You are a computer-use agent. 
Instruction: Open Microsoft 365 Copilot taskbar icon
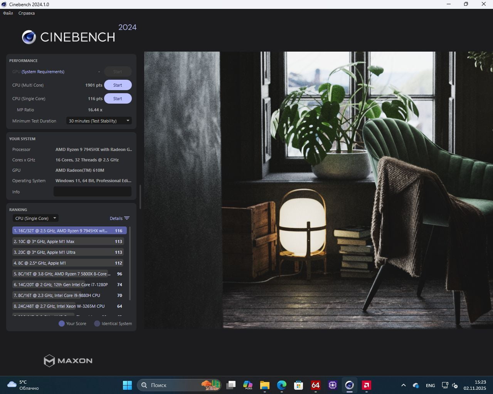tap(248, 385)
